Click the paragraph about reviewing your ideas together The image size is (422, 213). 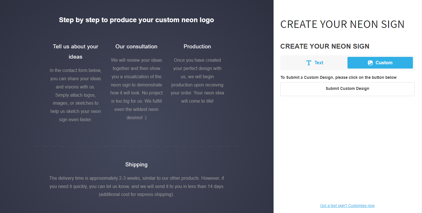(x=136, y=89)
